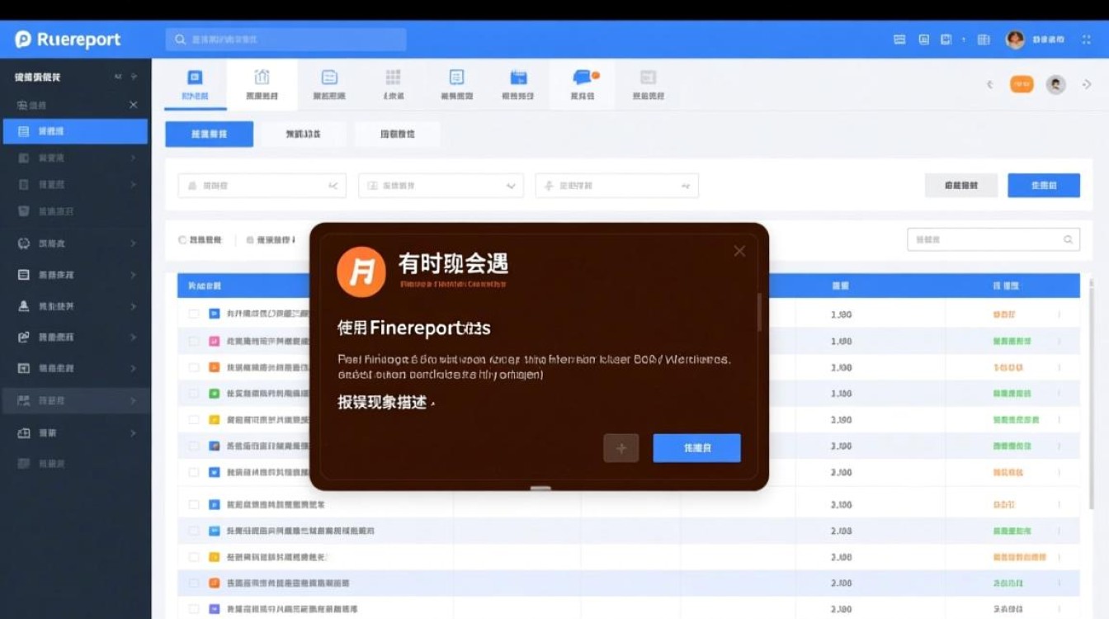Open the first filter dropdown in the filter row
The height and width of the screenshot is (619, 1109).
click(262, 186)
